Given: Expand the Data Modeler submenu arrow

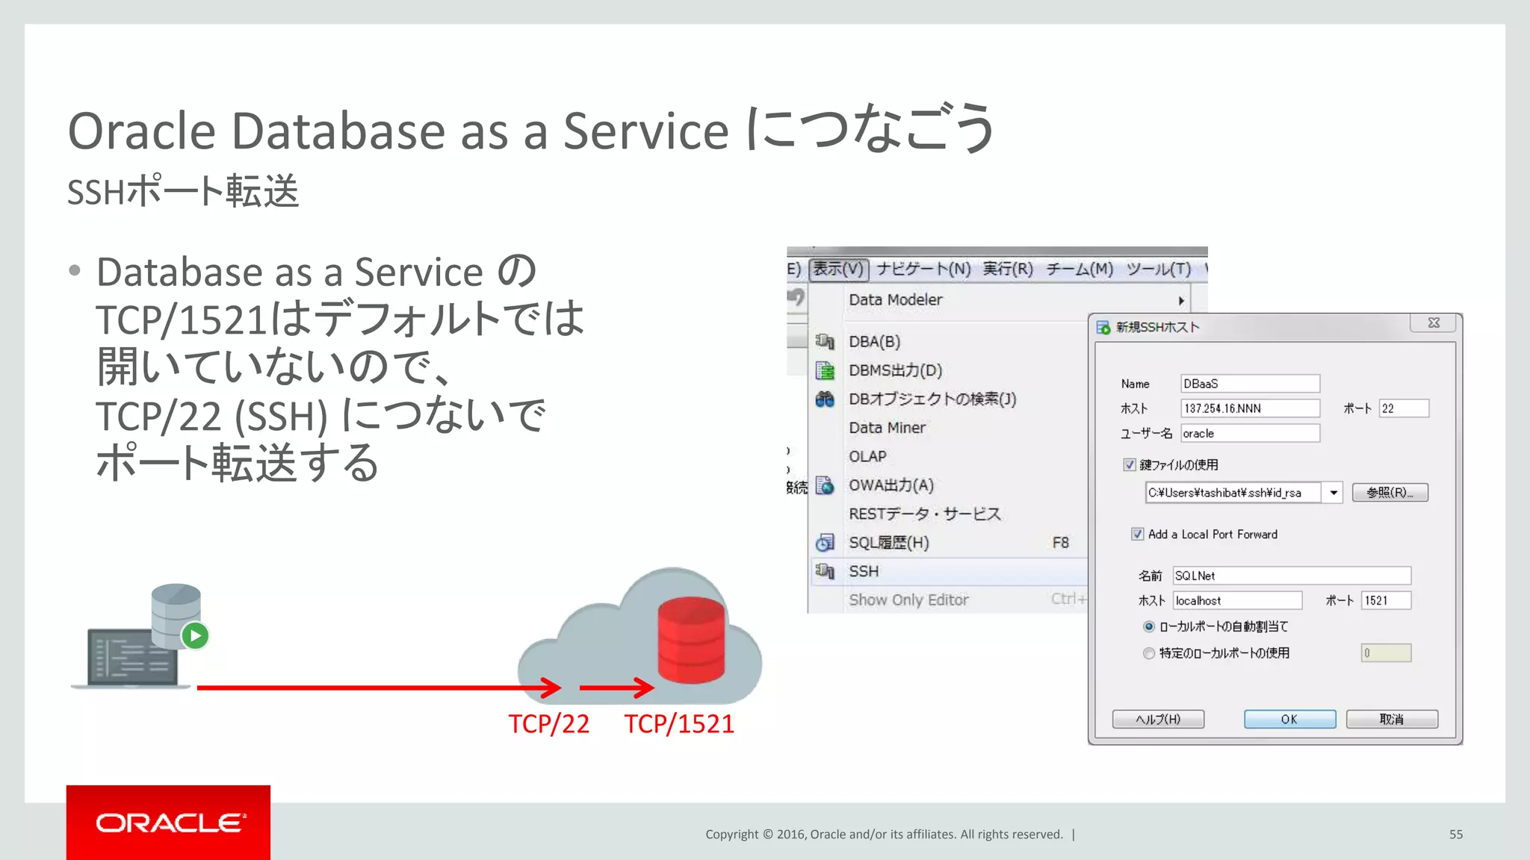Looking at the screenshot, I should [x=1181, y=300].
